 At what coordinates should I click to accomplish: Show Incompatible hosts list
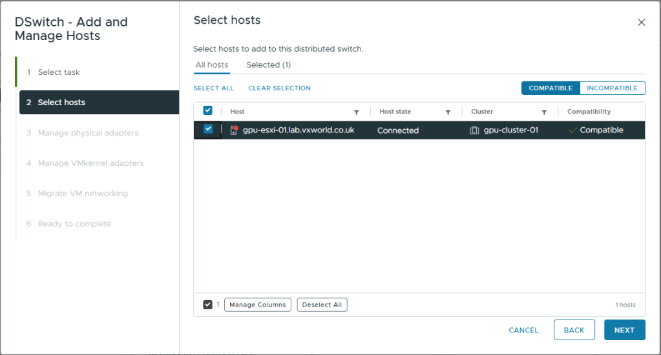tap(612, 88)
